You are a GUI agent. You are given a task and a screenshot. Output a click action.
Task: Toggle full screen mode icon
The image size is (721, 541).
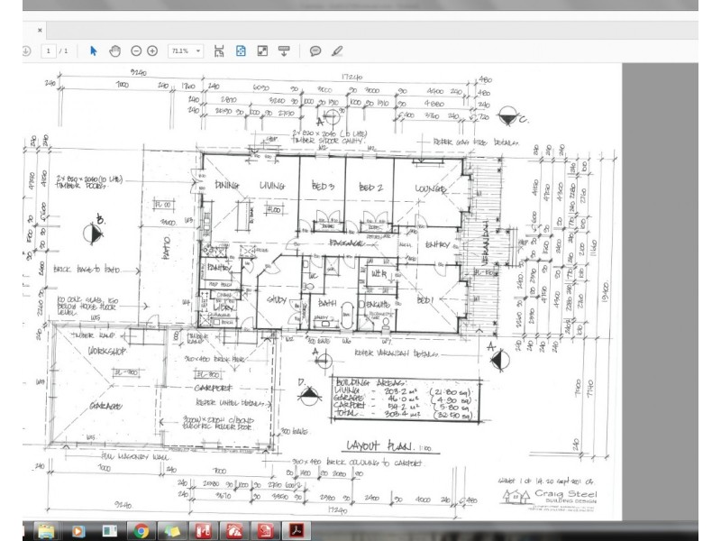pos(262,51)
